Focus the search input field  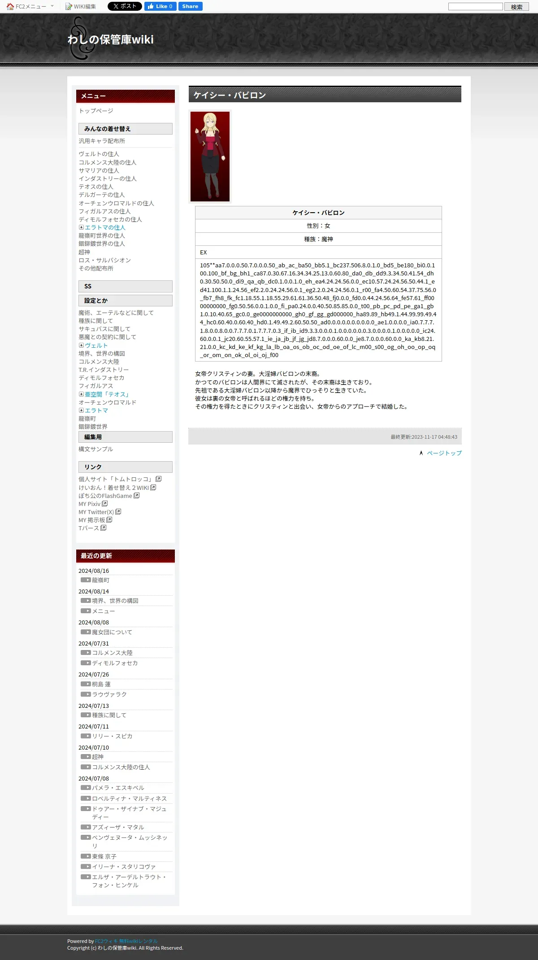click(x=476, y=6)
